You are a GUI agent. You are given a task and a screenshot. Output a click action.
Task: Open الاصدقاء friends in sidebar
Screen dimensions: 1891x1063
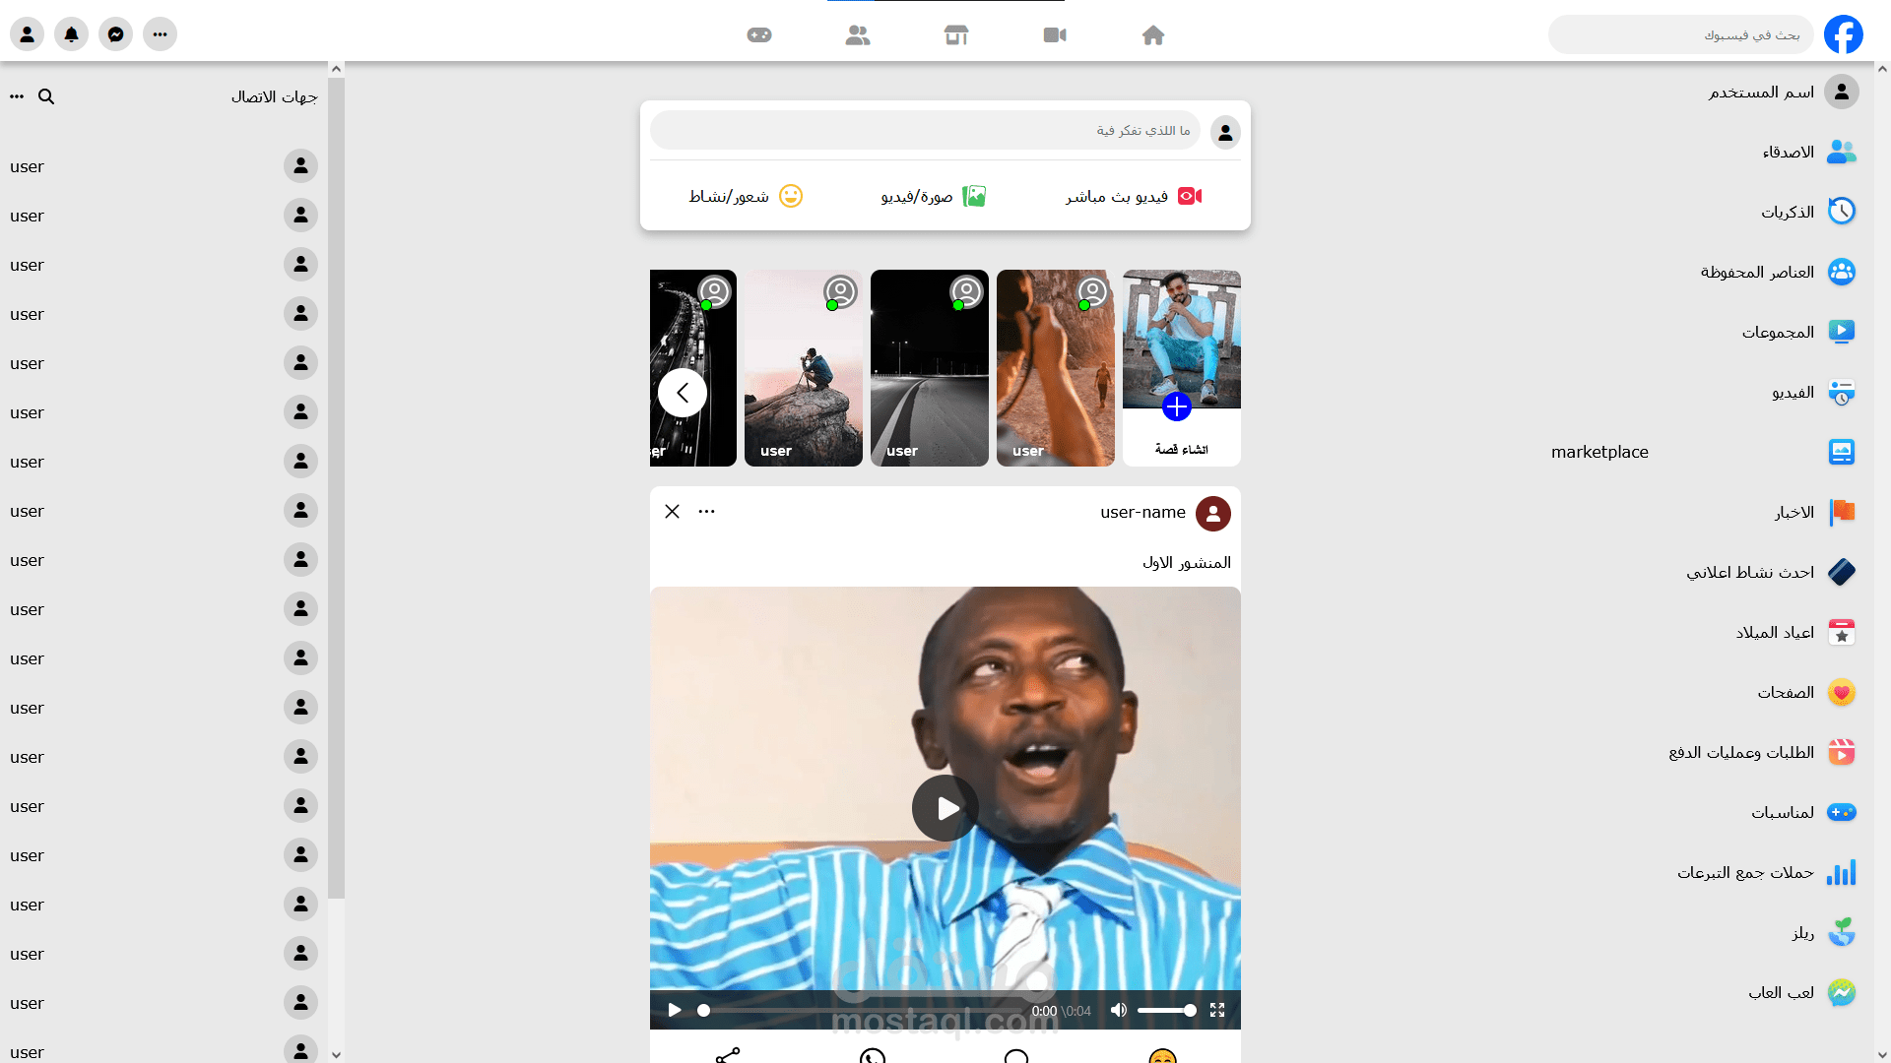(x=1809, y=152)
